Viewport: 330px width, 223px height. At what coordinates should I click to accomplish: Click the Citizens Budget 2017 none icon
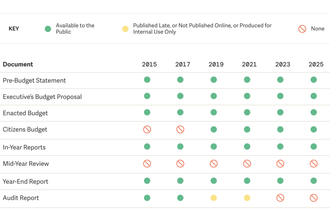click(x=180, y=129)
